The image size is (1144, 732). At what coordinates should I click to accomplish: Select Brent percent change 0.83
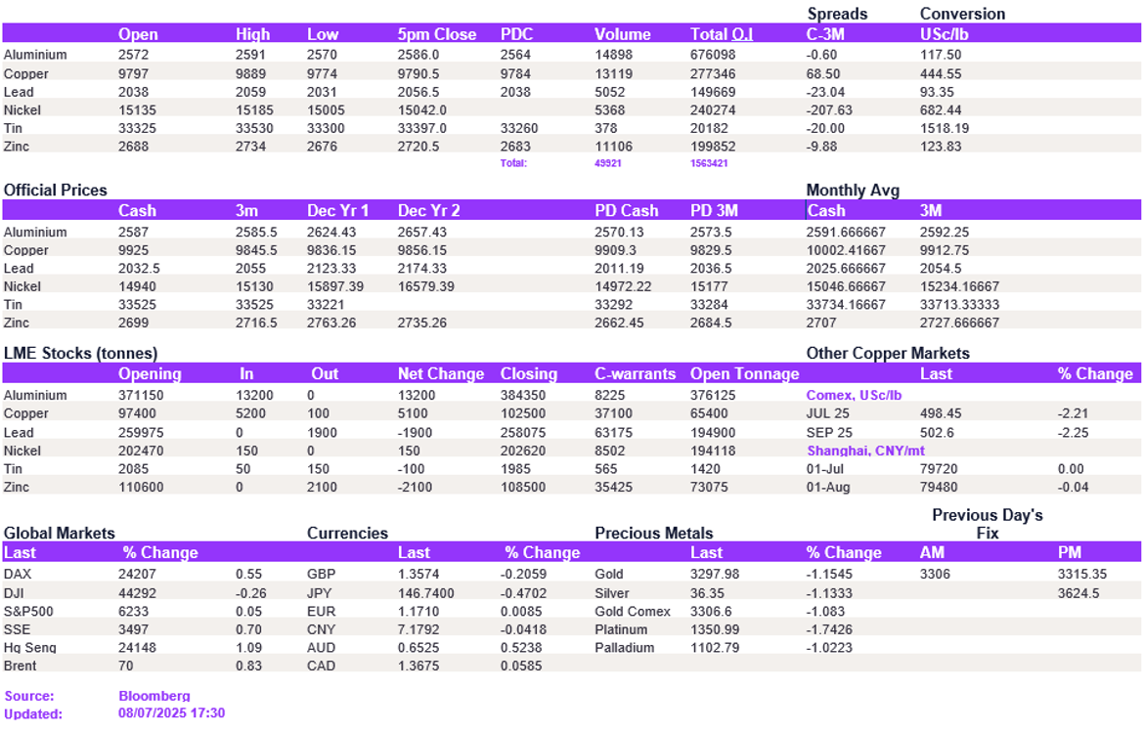[x=248, y=666]
